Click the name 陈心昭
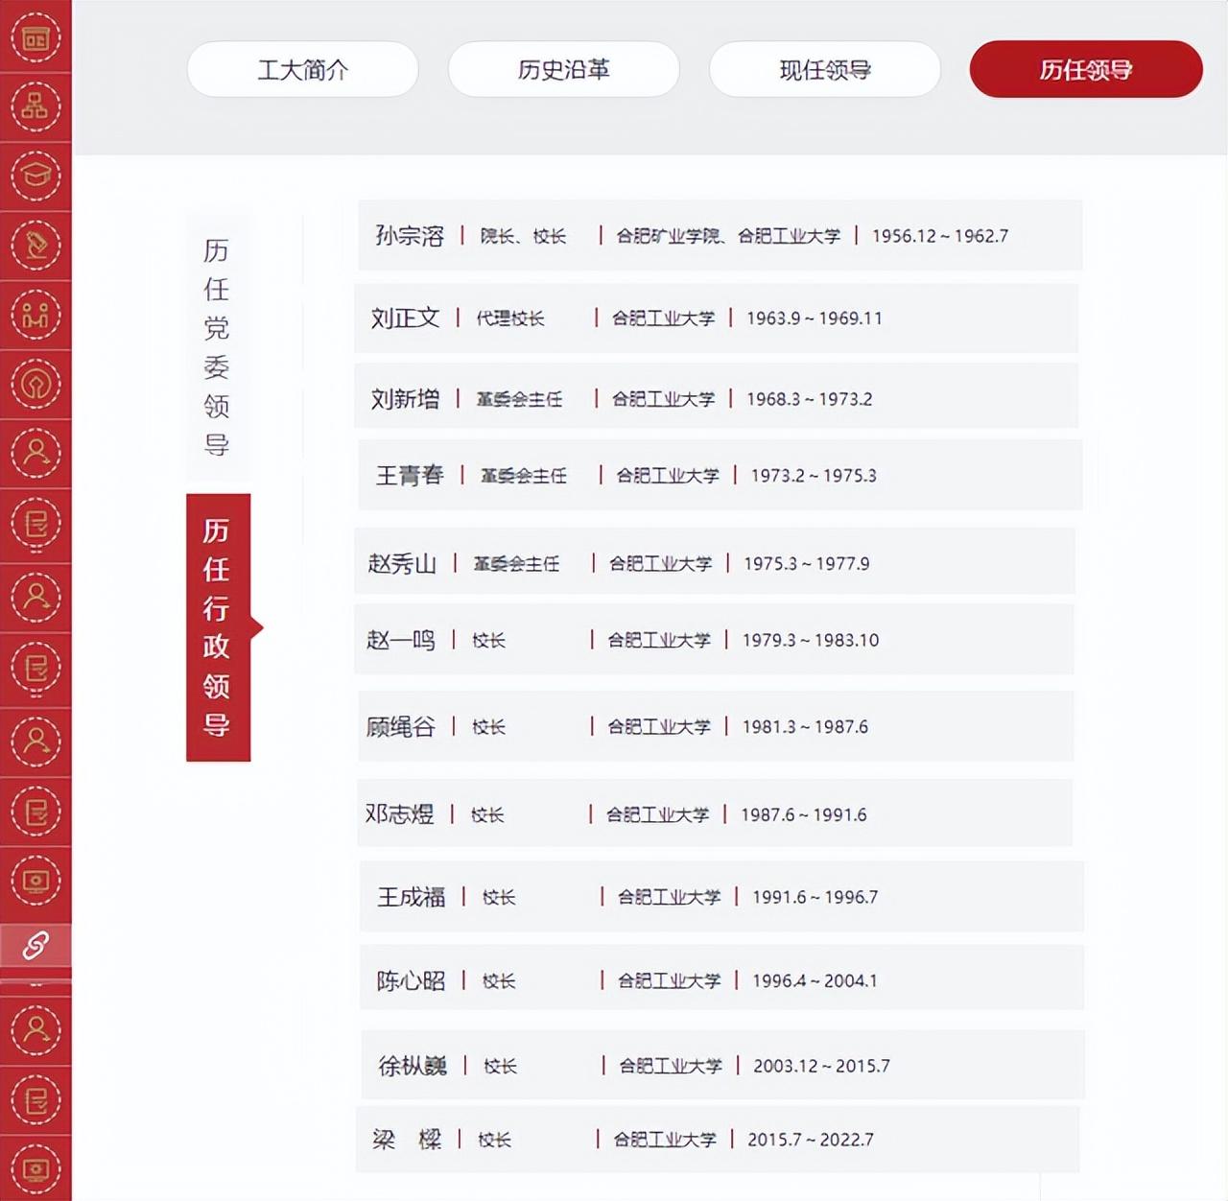1228x1201 pixels. [x=412, y=981]
